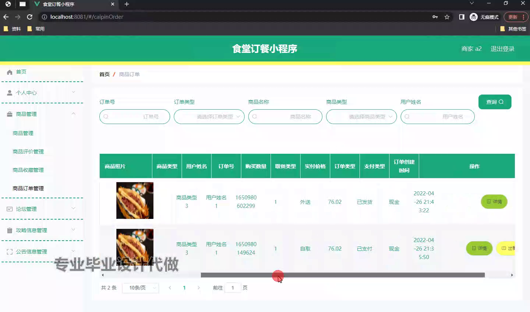Click the search icon in 订单号 field

coord(106,117)
